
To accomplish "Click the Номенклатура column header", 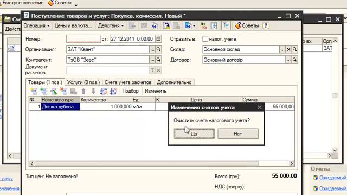I will pyautogui.click(x=60, y=100).
